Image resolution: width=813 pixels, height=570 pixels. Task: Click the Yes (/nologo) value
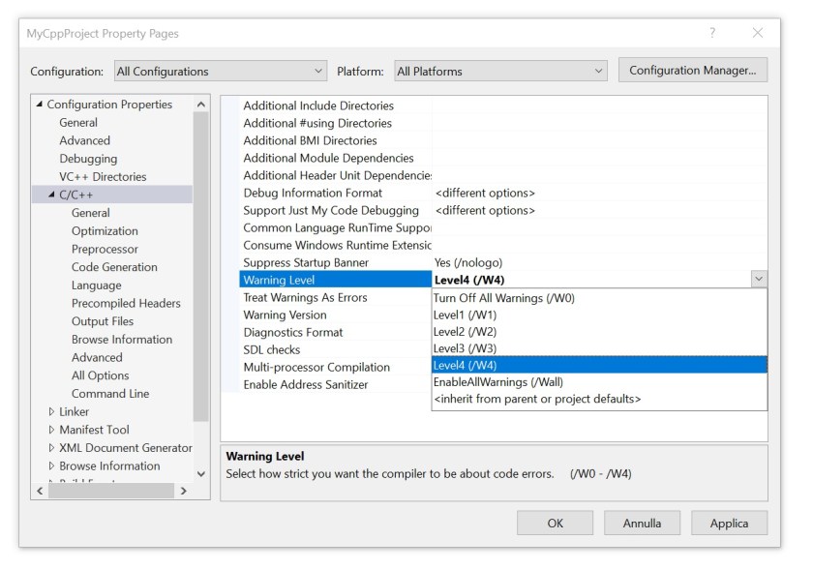[468, 262]
